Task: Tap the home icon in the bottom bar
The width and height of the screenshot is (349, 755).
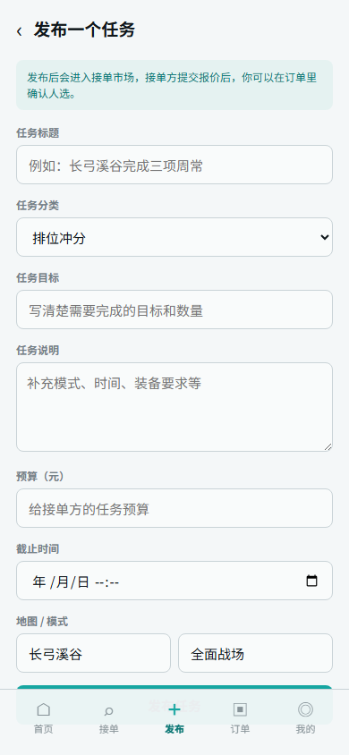Action: pyautogui.click(x=43, y=709)
